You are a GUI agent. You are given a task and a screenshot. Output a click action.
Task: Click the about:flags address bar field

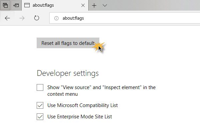125,18
